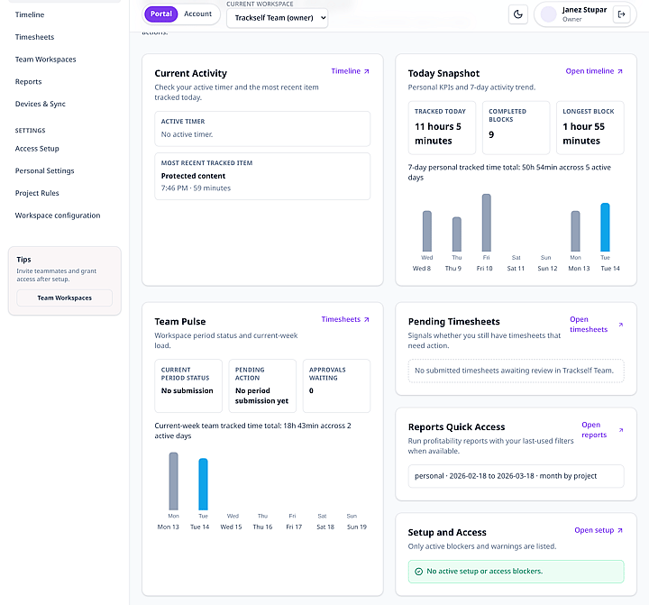The image size is (649, 605).
Task: Open the Current Workspace dropdown
Action: click(x=278, y=18)
